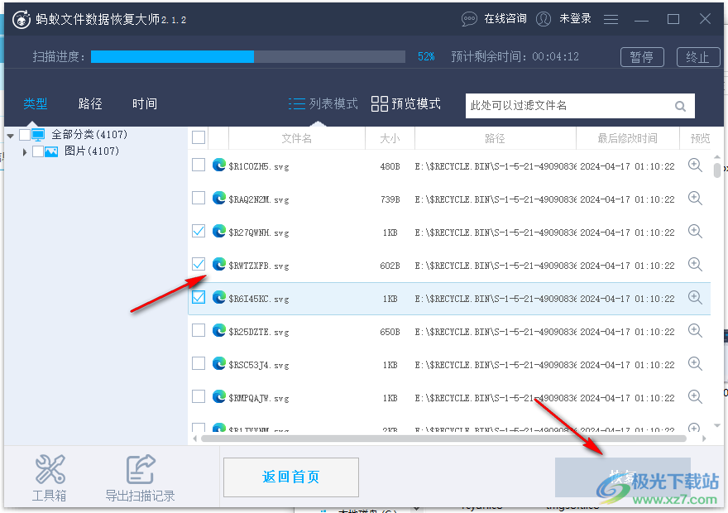The height and width of the screenshot is (513, 728).
Task: Pause scanning with the 暂停 button
Action: 642,56
